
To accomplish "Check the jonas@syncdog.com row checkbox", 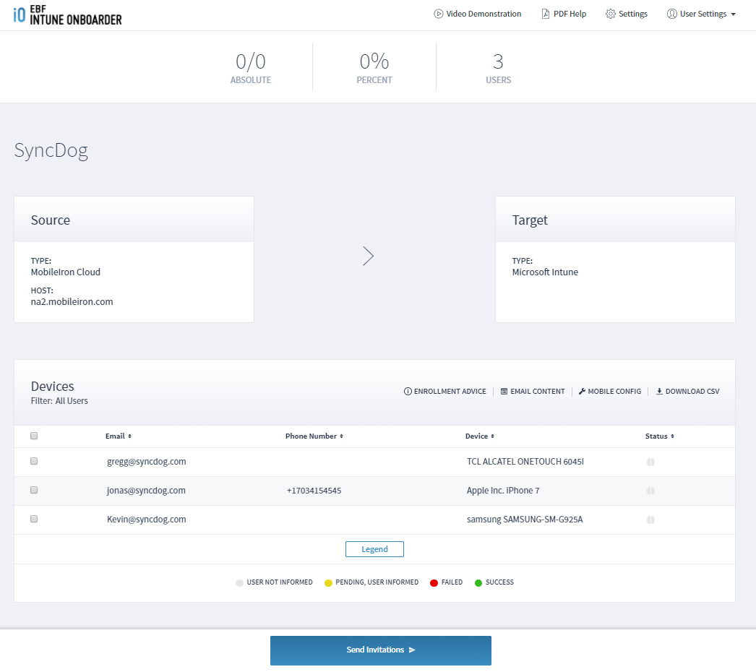I will [x=34, y=490].
